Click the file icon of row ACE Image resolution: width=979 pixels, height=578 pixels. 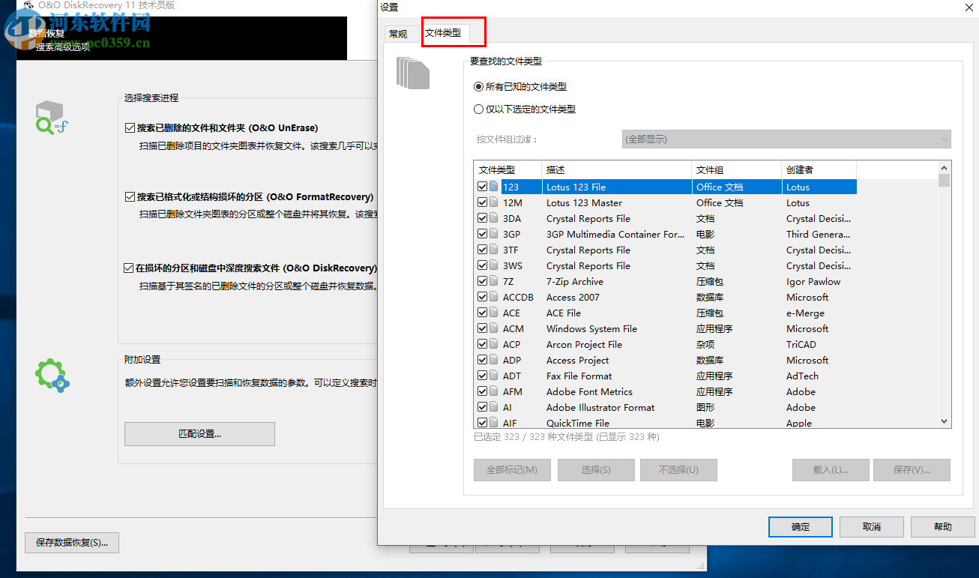(494, 313)
